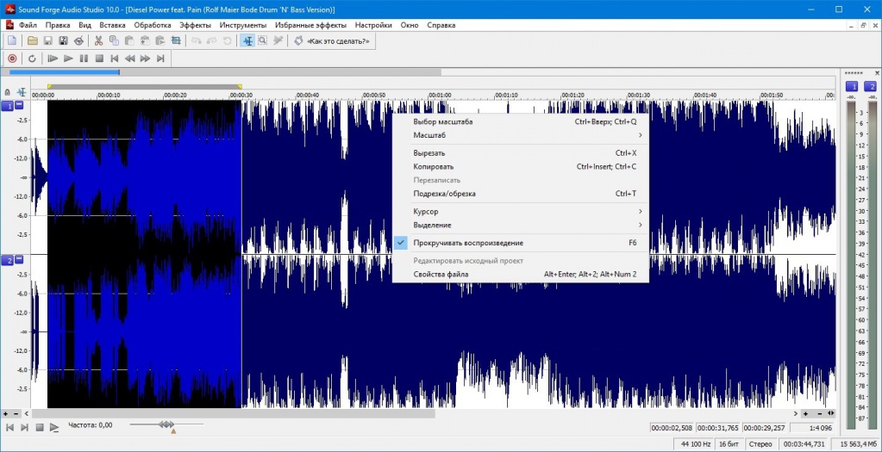Viewport: 882px width, 452px height.
Task: Expand the Выделение submenu
Action: pos(520,226)
